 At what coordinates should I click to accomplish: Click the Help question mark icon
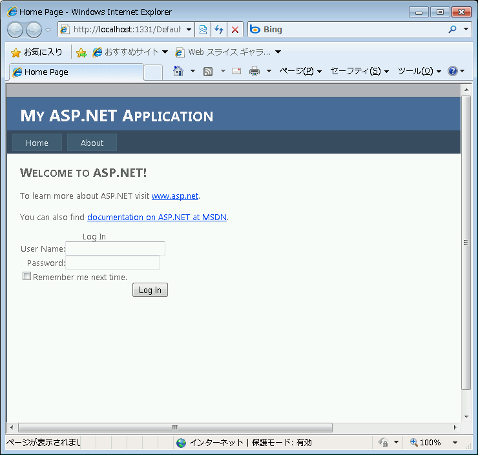tap(453, 72)
